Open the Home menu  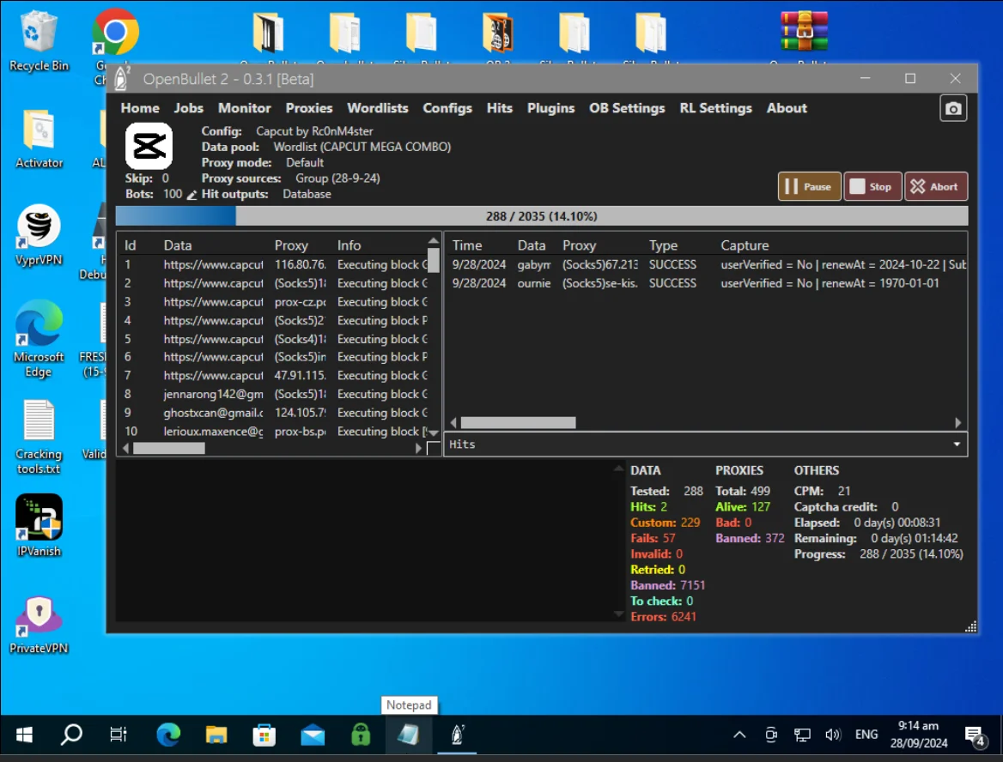[x=140, y=108]
